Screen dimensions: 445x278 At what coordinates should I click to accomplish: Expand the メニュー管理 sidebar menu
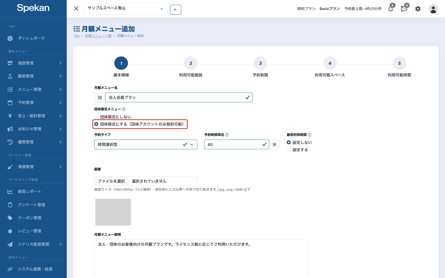coord(33,90)
